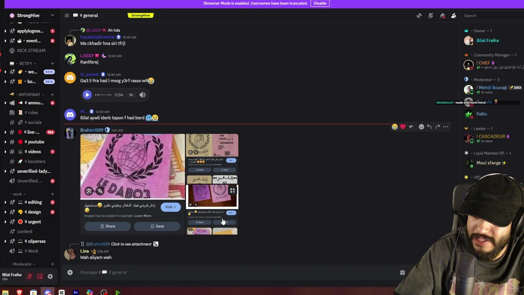Add channel to work category
Screen dimensions: 524x295
52,194
